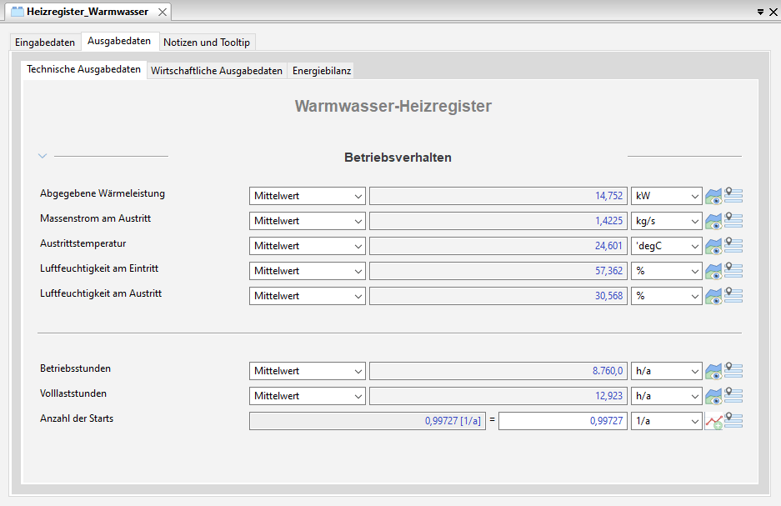The image size is (781, 506).
Task: Open Mittelwert dropdown for Luftfeuchtigkeit am Austritt
Action: pos(308,295)
